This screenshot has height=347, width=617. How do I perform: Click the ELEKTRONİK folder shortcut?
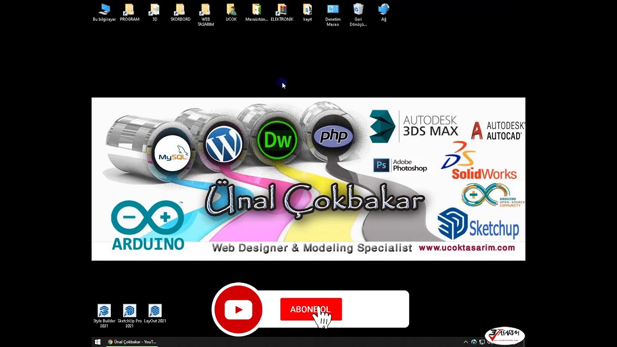[282, 13]
